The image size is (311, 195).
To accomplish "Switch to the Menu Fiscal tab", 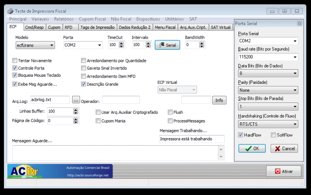I will [165, 27].
